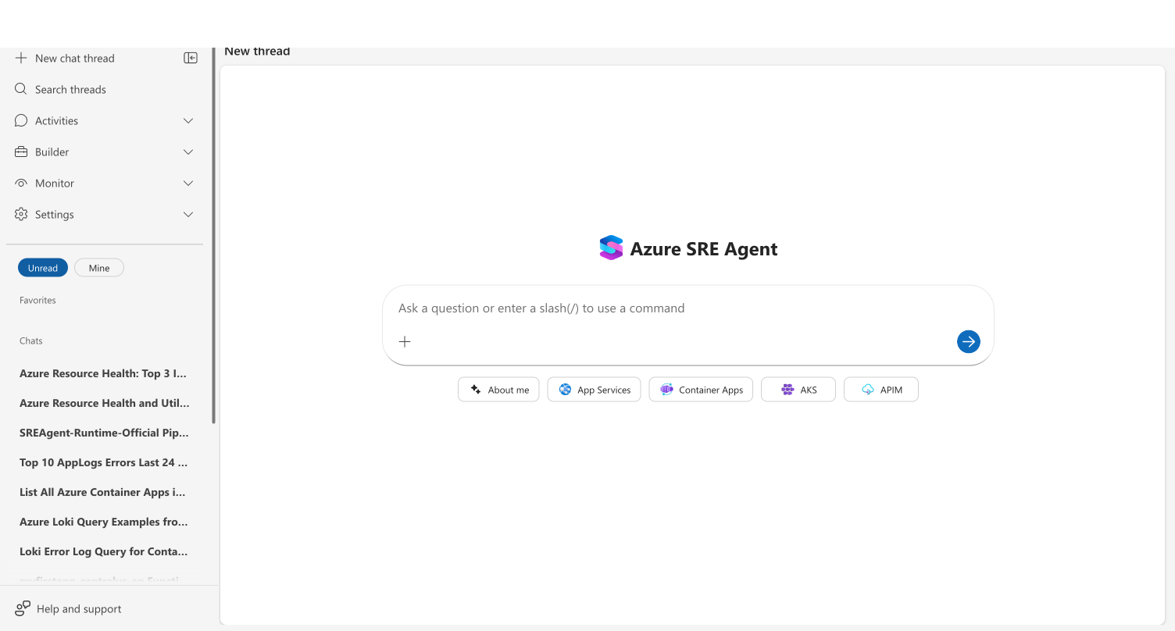Click the Builder briefcase icon
1175x631 pixels.
[21, 152]
